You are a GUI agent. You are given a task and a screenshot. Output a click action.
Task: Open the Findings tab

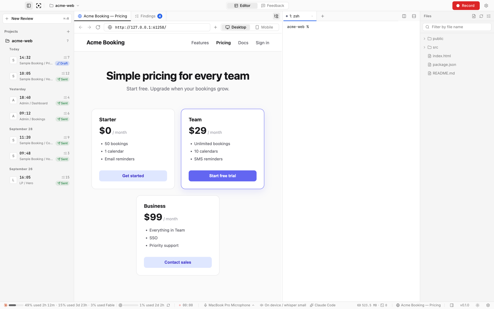pos(149,16)
